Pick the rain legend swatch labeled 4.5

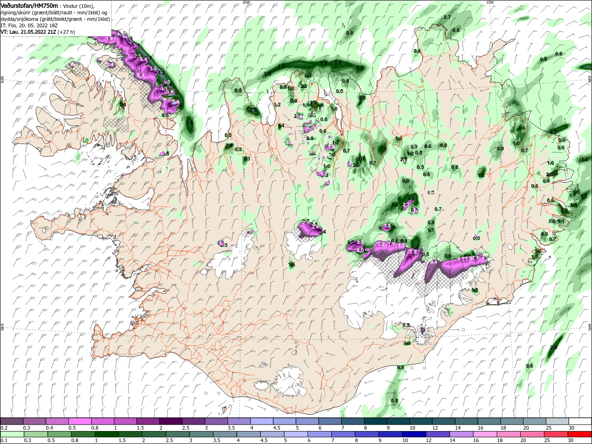(272, 434)
